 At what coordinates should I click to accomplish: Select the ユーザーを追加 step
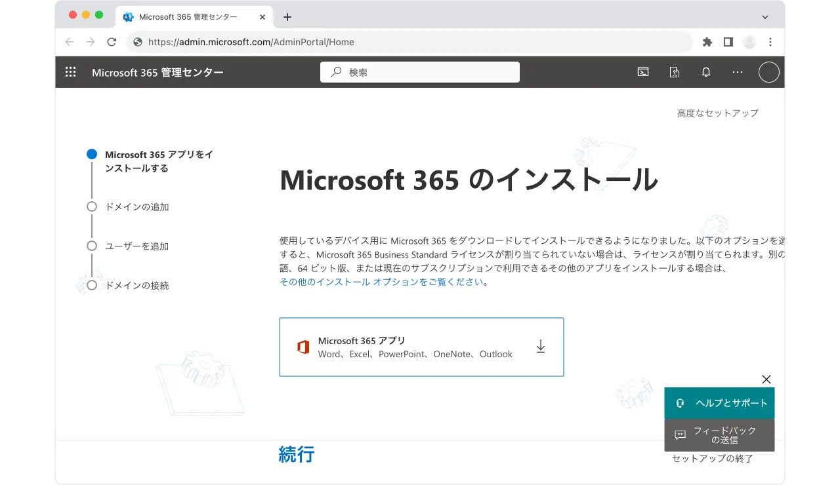coord(137,246)
